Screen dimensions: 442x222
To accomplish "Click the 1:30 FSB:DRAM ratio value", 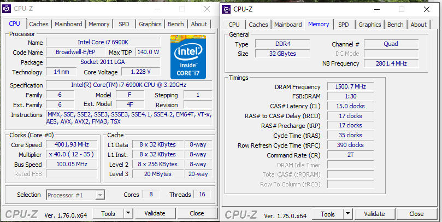I will [x=351, y=96].
